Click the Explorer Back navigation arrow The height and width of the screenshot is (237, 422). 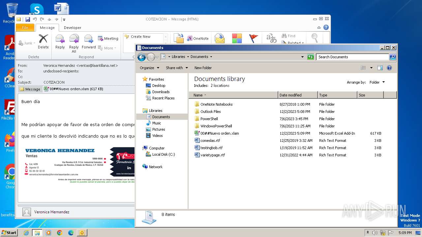point(141,57)
